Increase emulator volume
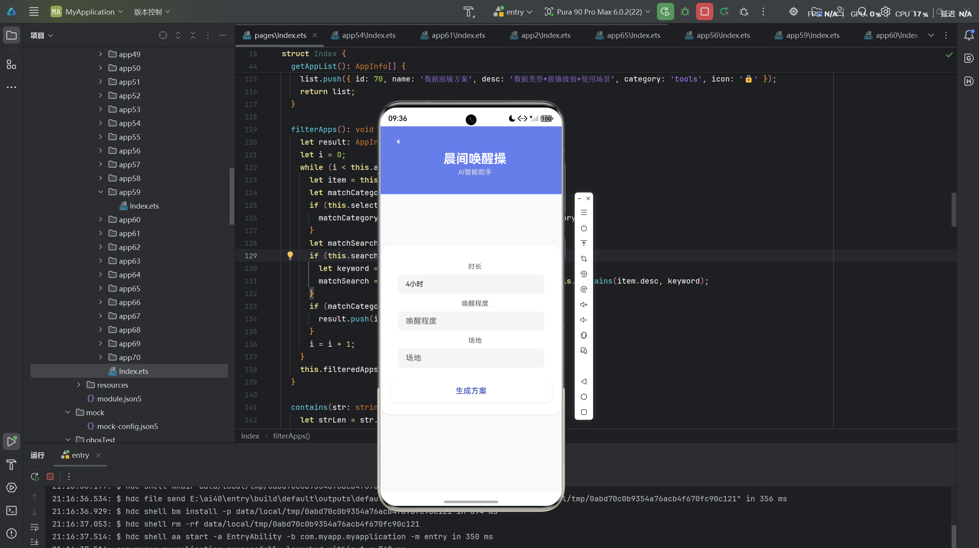This screenshot has height=548, width=979. tap(583, 305)
